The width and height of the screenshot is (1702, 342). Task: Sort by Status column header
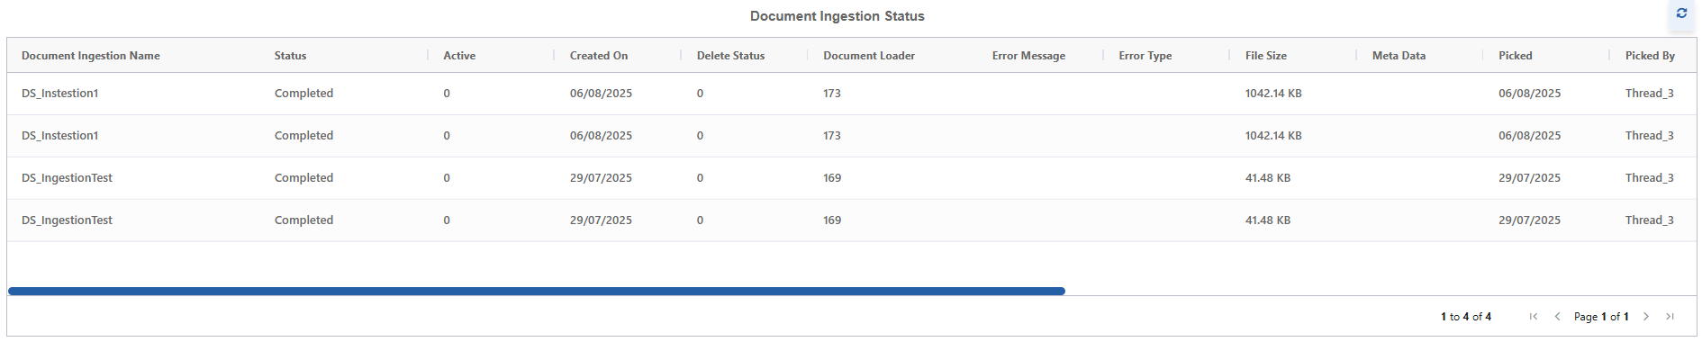290,56
